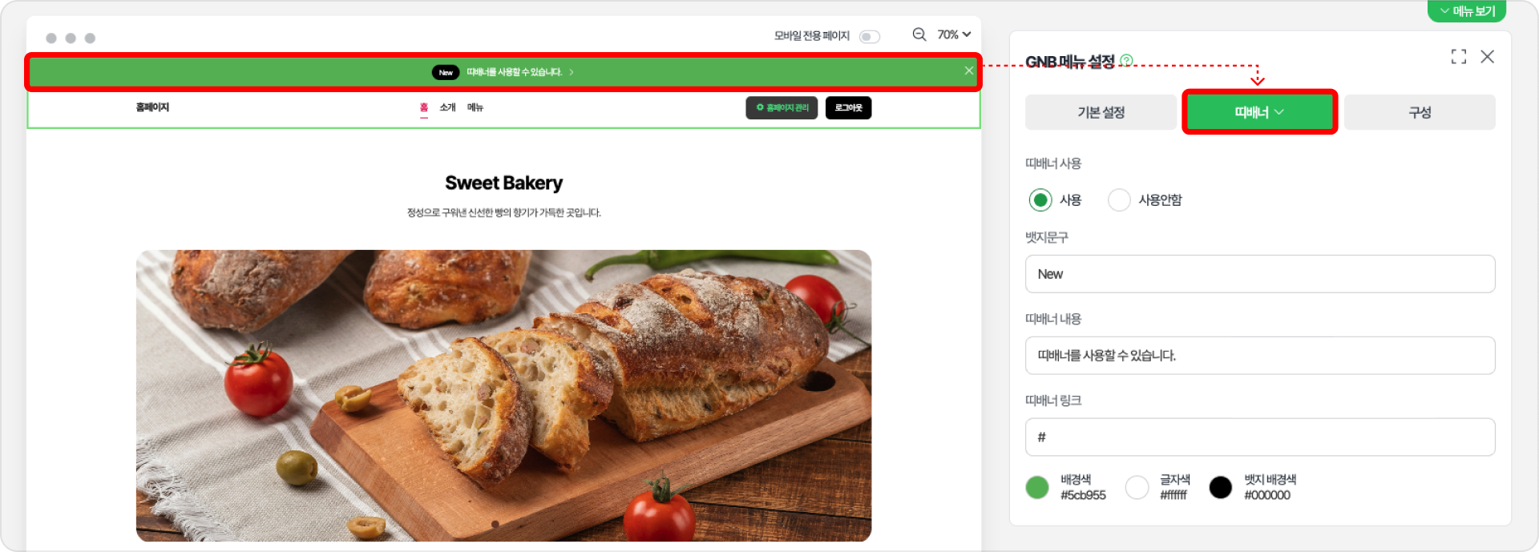Image resolution: width=1539 pixels, height=552 pixels.
Task: Click the zoom magnifier icon
Action: pos(919,34)
